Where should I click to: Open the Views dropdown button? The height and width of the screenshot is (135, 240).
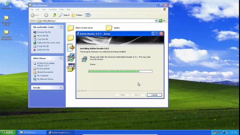click(88, 15)
